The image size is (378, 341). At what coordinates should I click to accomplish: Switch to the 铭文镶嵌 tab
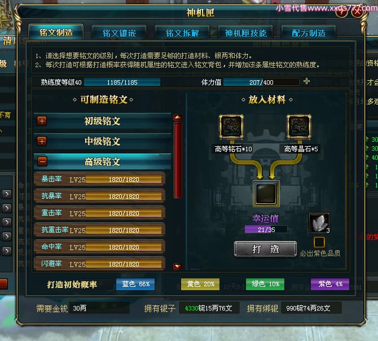[x=119, y=33]
